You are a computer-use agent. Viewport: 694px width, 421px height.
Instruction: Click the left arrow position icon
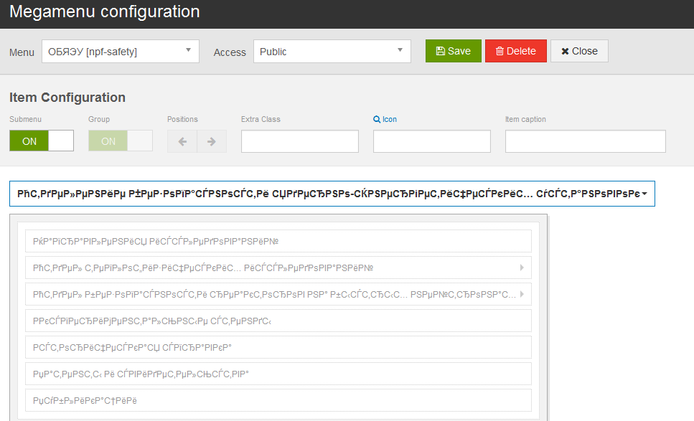pos(182,141)
